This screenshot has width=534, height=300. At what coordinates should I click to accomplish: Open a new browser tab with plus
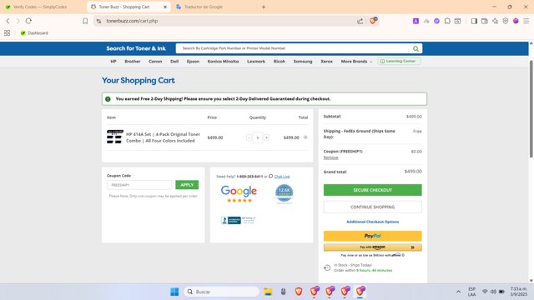(x=264, y=7)
